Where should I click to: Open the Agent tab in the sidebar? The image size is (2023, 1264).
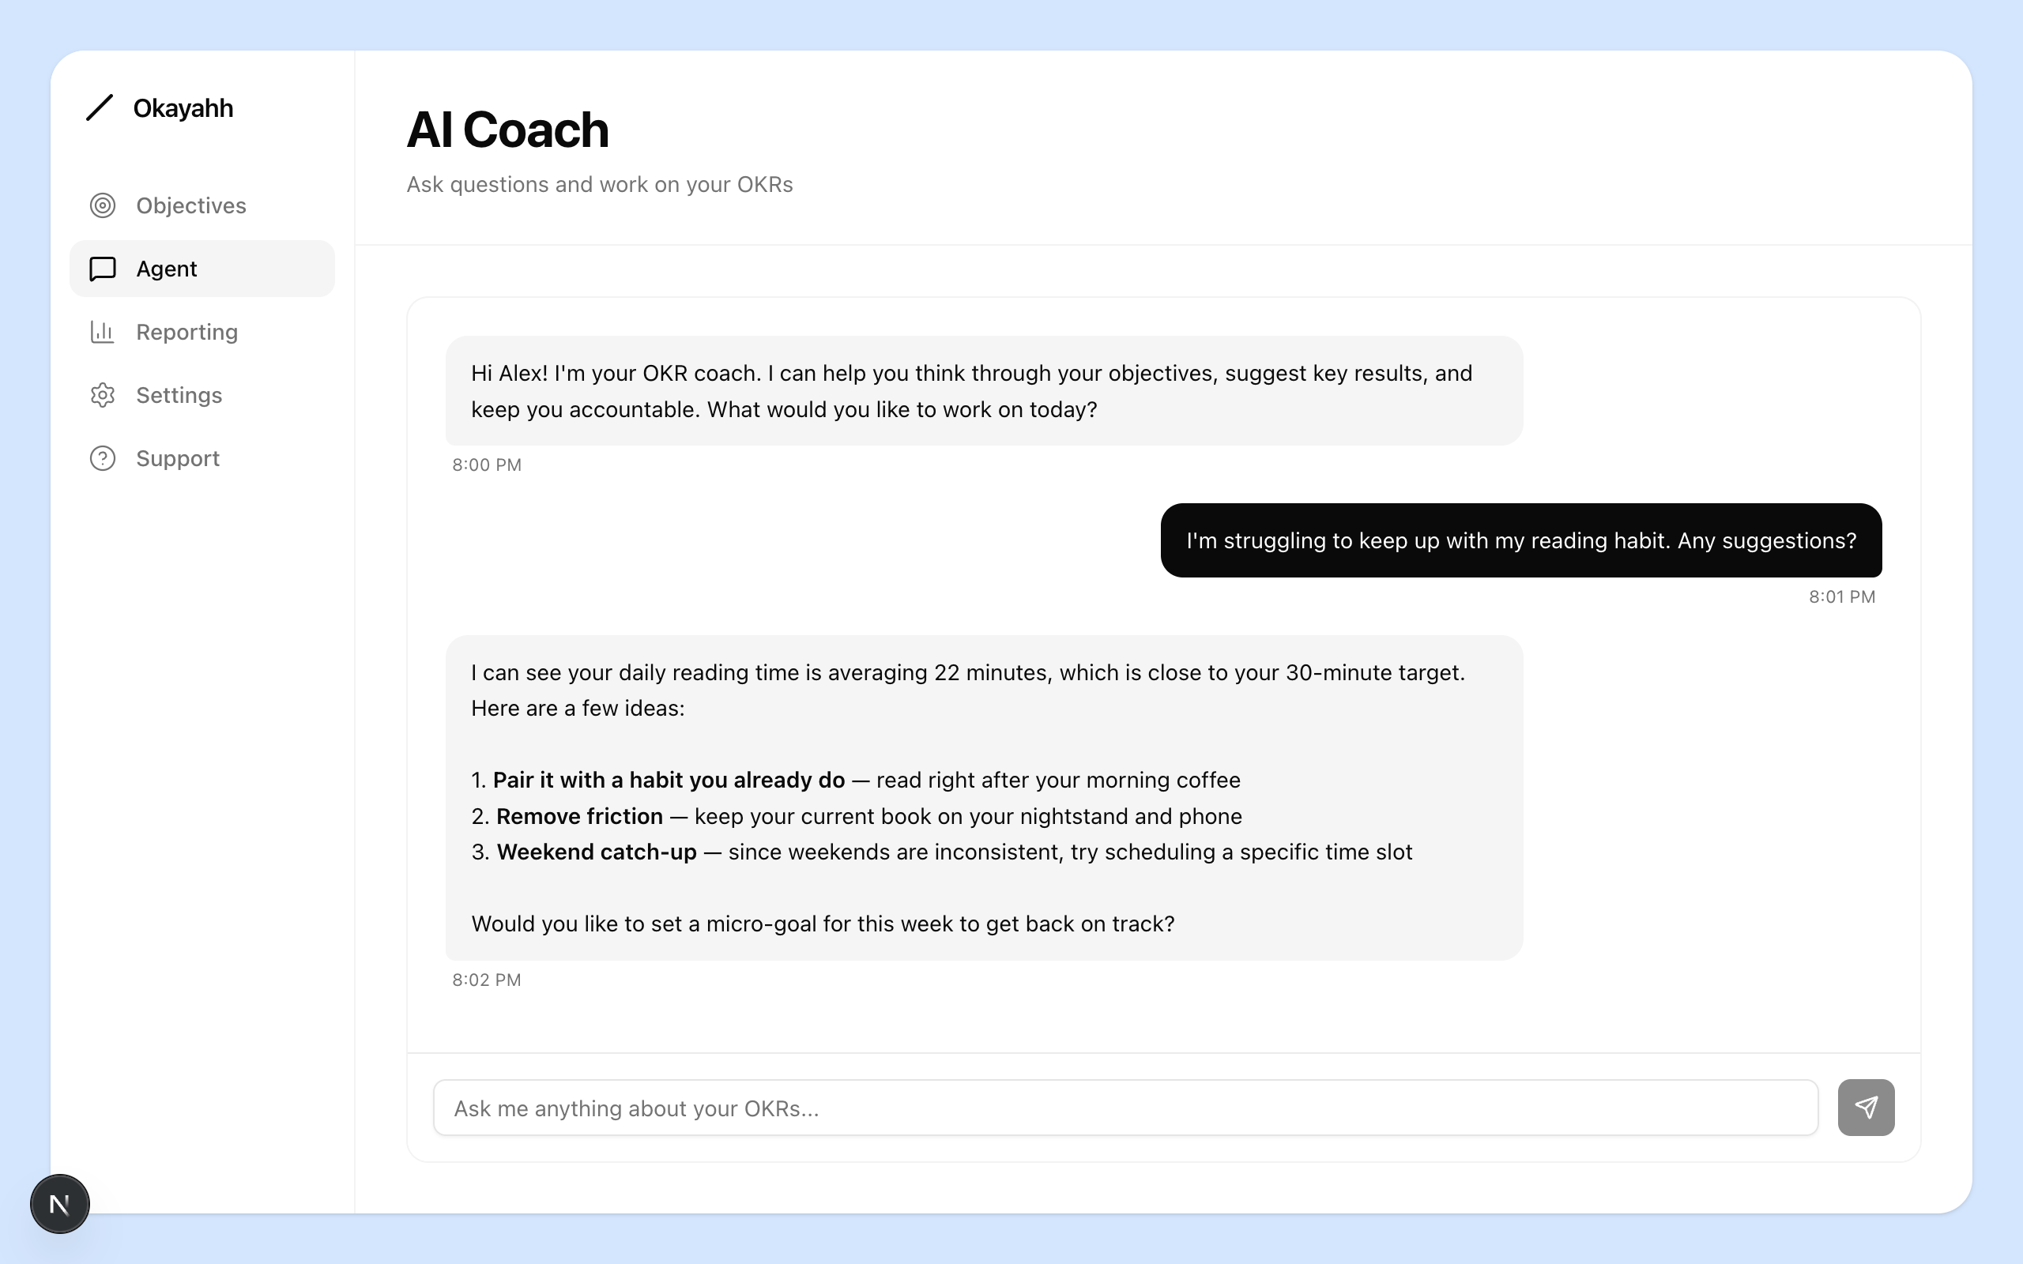pyautogui.click(x=168, y=269)
